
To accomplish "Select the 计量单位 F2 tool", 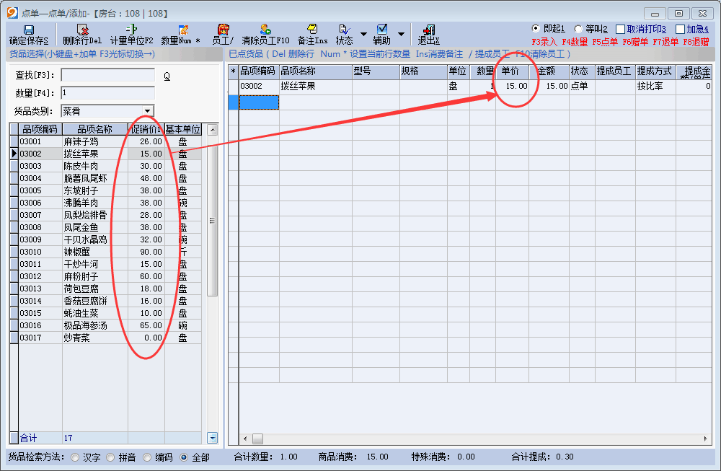I will (x=131, y=30).
